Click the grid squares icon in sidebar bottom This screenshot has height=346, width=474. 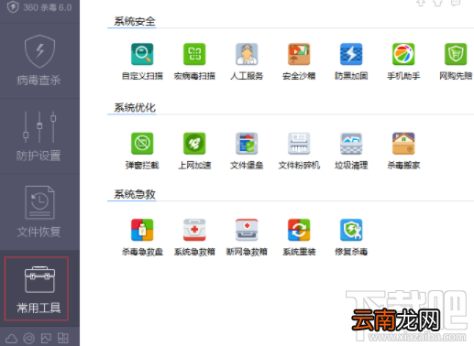63,339
